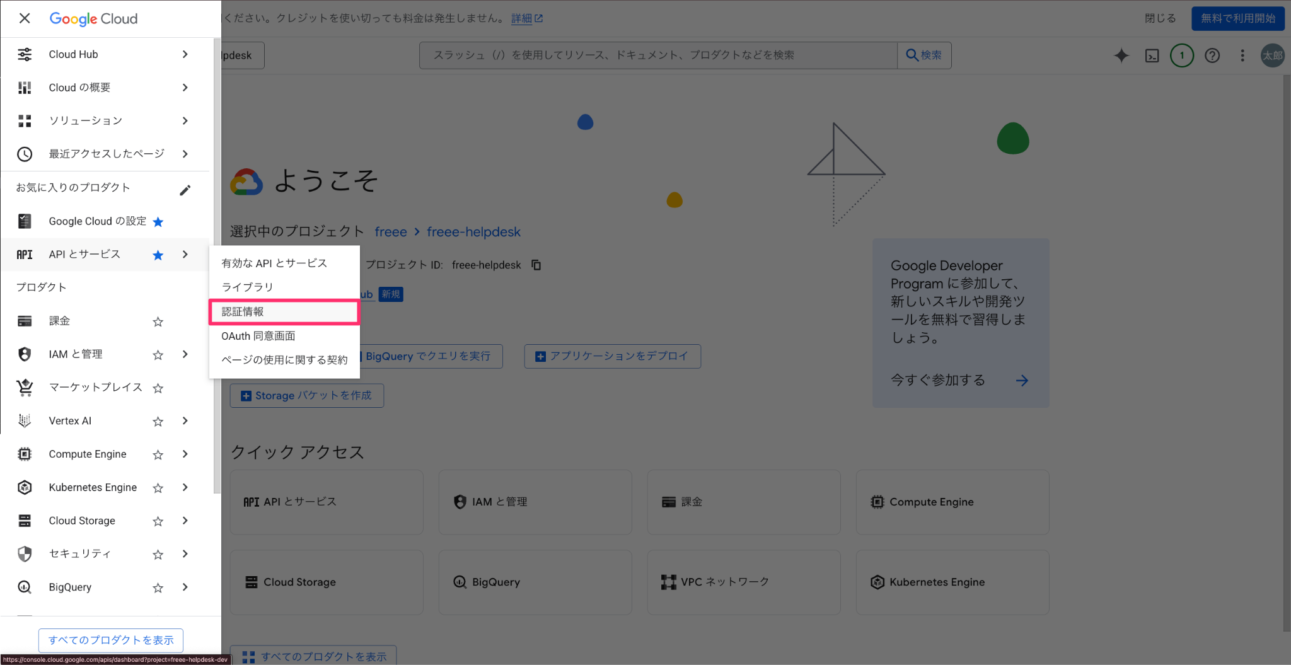Open the 詳細 link in banner

coord(527,18)
